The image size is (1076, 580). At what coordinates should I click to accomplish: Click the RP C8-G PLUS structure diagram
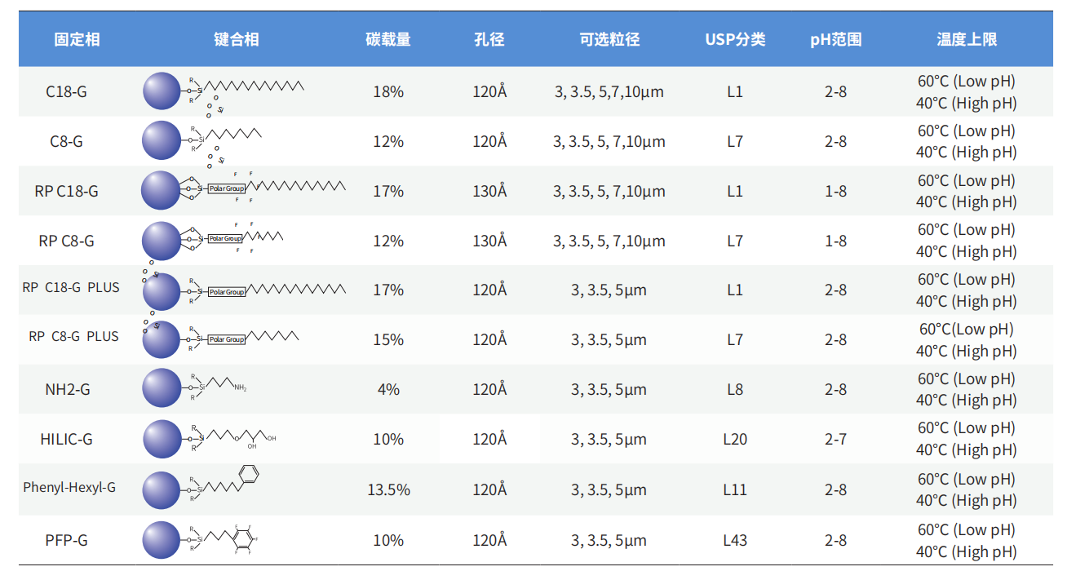click(x=220, y=338)
